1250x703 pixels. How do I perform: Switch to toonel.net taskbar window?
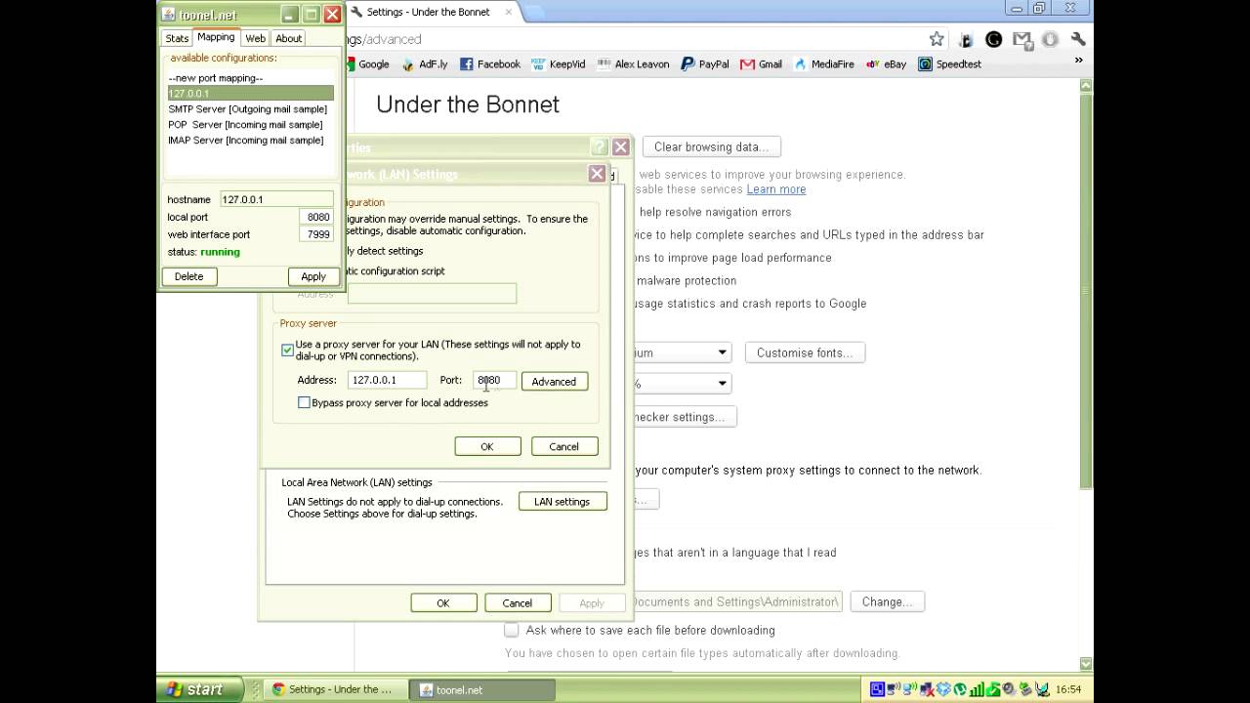[x=482, y=689]
